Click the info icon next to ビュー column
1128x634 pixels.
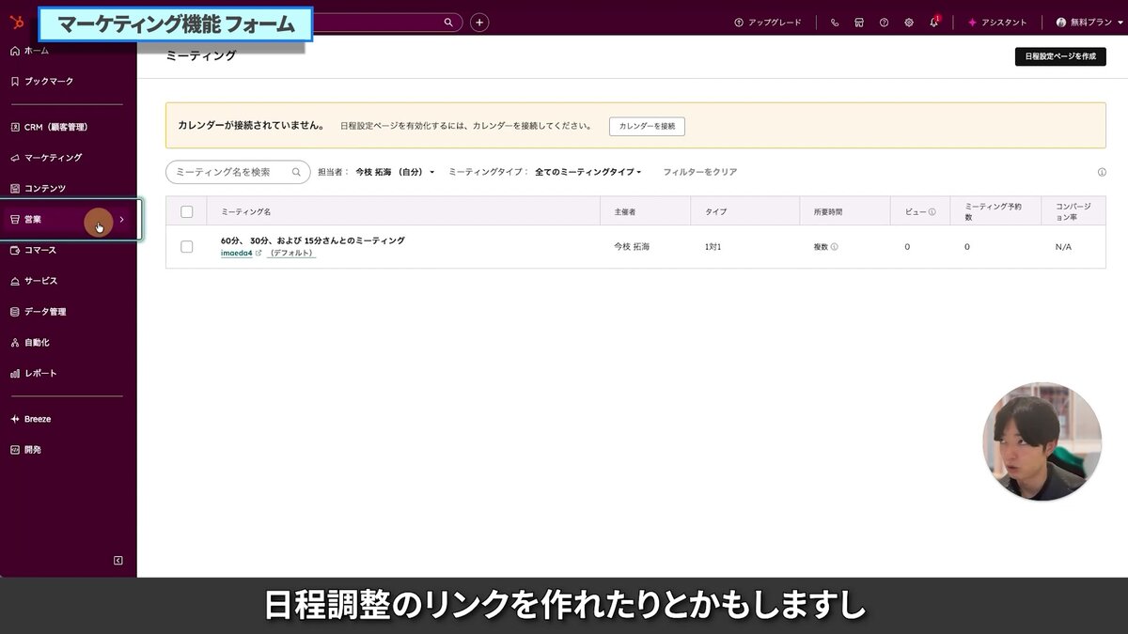931,210
